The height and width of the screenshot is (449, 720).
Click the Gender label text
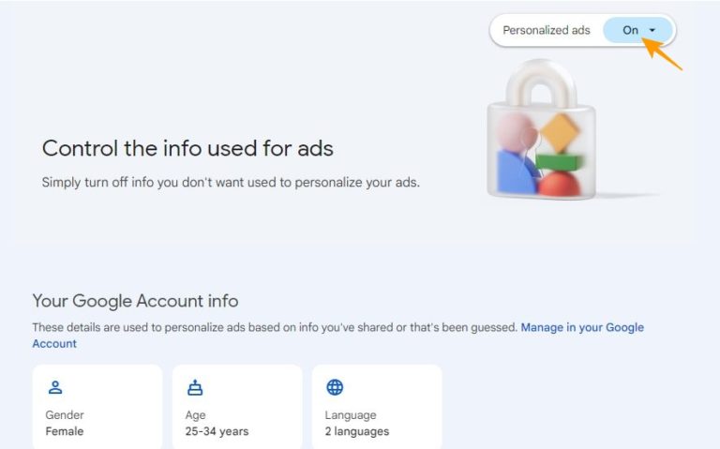(65, 415)
